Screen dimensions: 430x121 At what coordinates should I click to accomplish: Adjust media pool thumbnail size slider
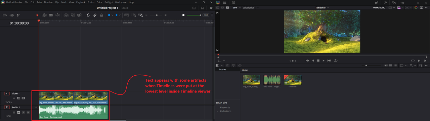(366, 65)
